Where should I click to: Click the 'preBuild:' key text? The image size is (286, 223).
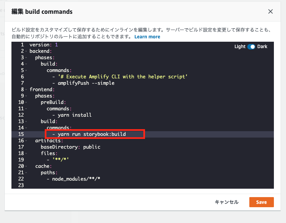pyautogui.click(x=53, y=102)
